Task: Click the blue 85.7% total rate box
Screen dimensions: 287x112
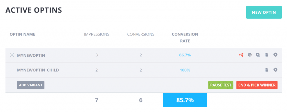Action: (x=185, y=100)
